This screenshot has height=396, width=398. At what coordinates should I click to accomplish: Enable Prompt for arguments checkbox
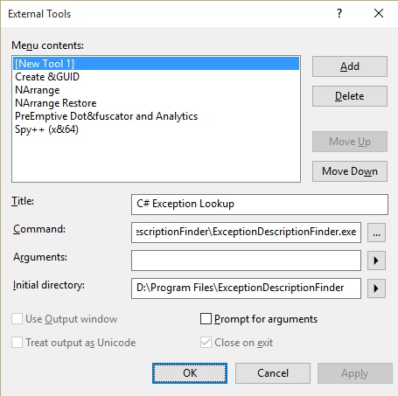(x=206, y=318)
